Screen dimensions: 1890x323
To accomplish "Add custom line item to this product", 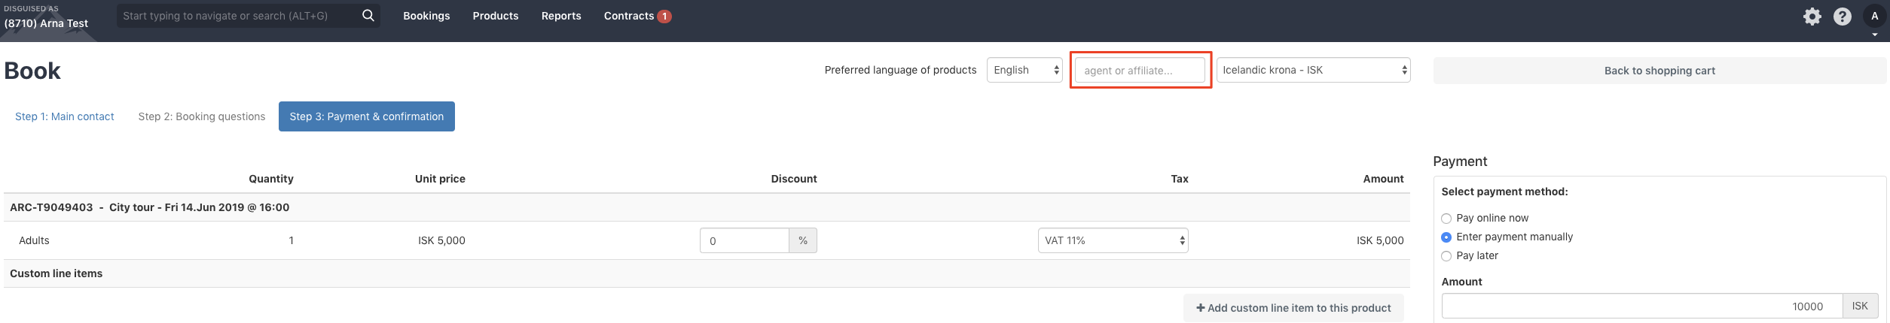I will tap(1293, 308).
